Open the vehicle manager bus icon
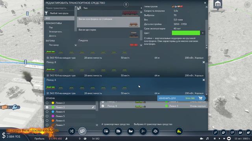This screenshot has width=252, height=141. tap(82, 131)
